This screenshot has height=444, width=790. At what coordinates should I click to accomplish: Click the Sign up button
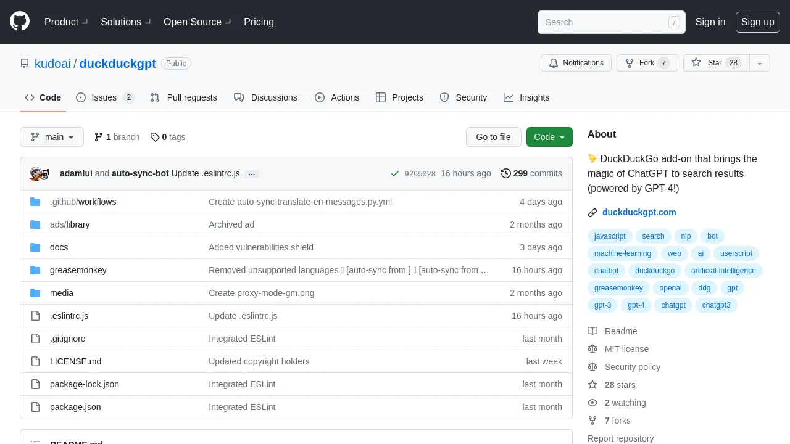pyautogui.click(x=758, y=22)
